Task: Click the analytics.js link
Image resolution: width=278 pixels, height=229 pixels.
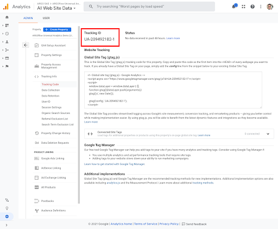Action: click(113, 183)
